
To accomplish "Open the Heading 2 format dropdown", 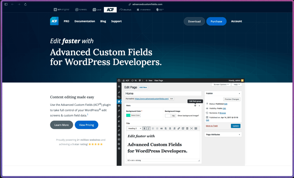I will 134,128.
